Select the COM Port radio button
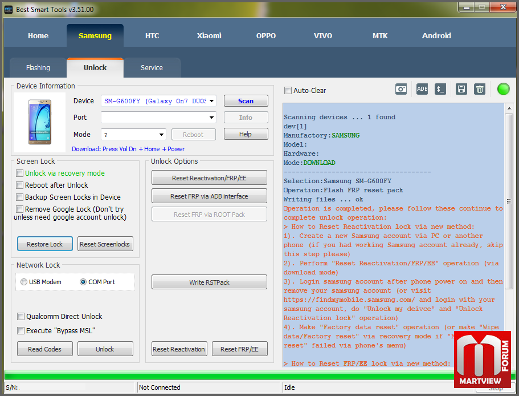Viewport: 519px width, 396px height. [x=83, y=282]
